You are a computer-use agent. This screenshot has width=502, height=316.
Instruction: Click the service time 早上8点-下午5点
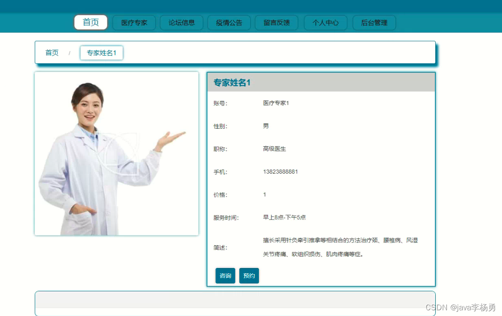point(284,217)
